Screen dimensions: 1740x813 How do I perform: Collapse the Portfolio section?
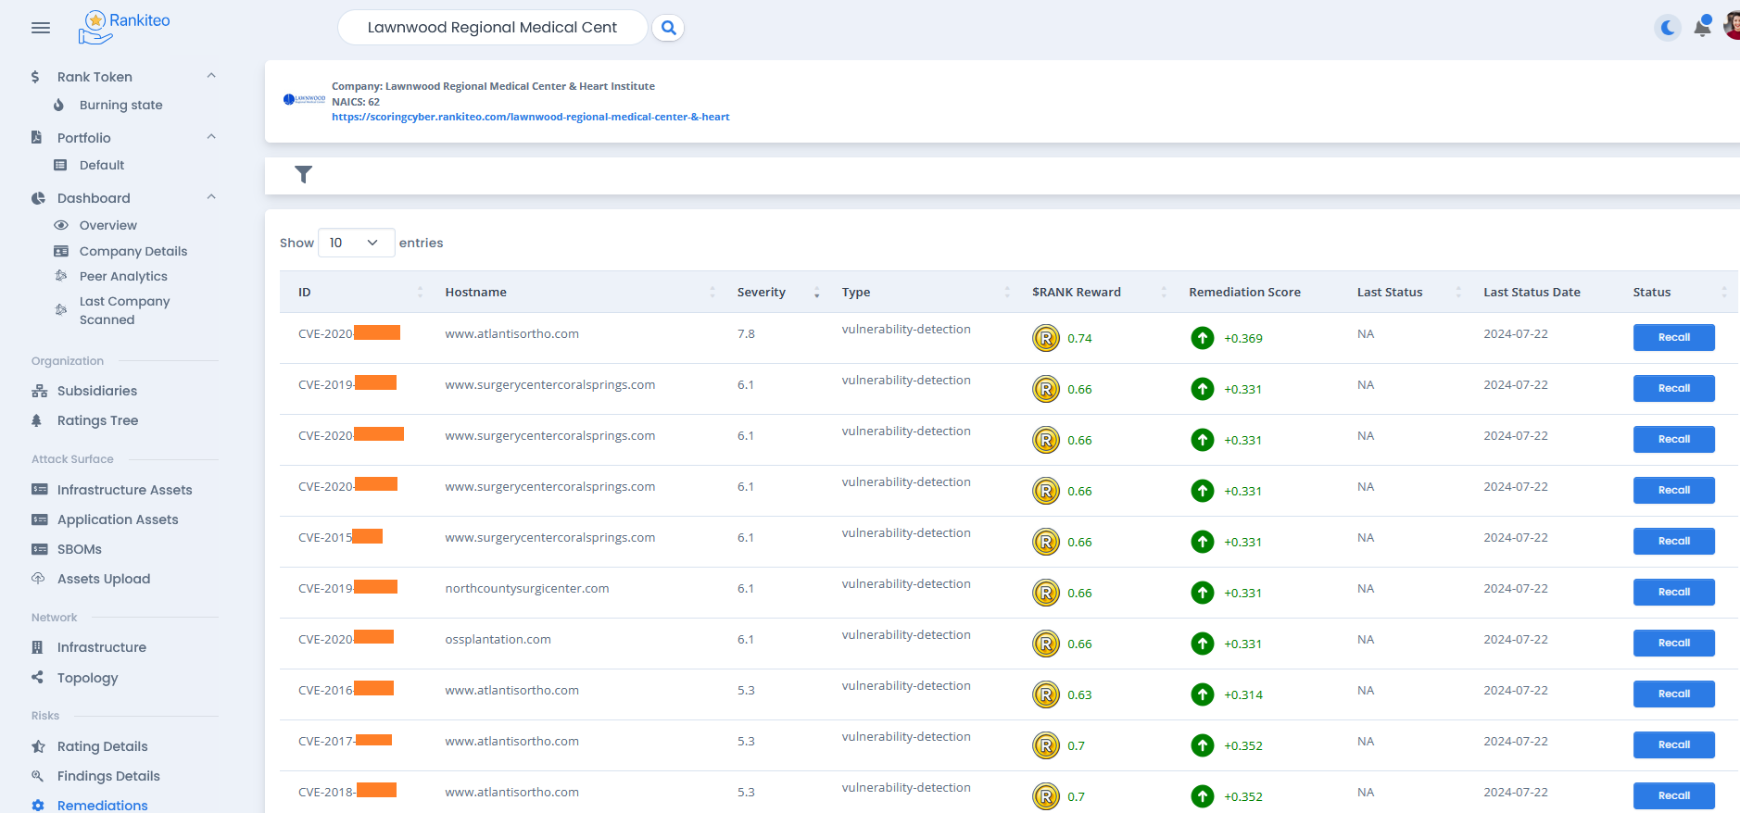pos(211,137)
